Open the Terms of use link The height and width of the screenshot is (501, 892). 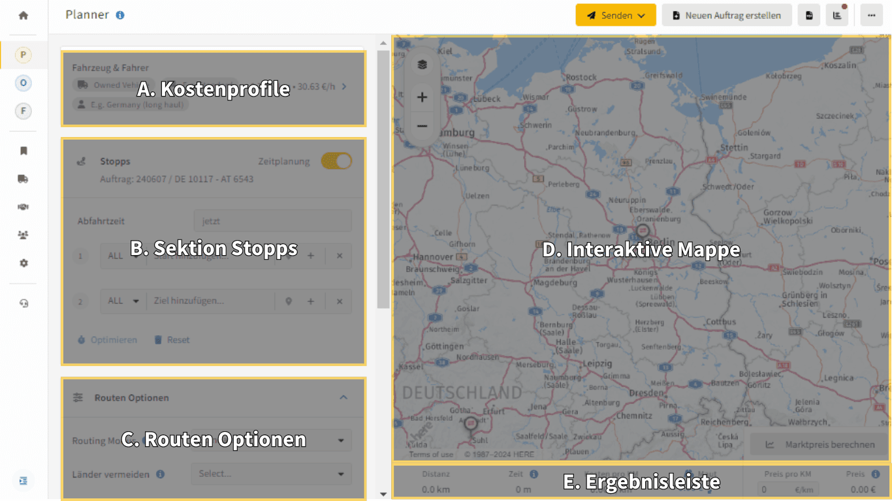click(x=431, y=455)
